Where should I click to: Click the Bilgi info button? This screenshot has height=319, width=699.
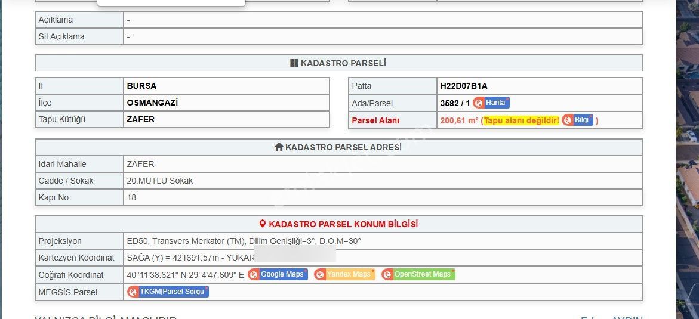pos(578,120)
